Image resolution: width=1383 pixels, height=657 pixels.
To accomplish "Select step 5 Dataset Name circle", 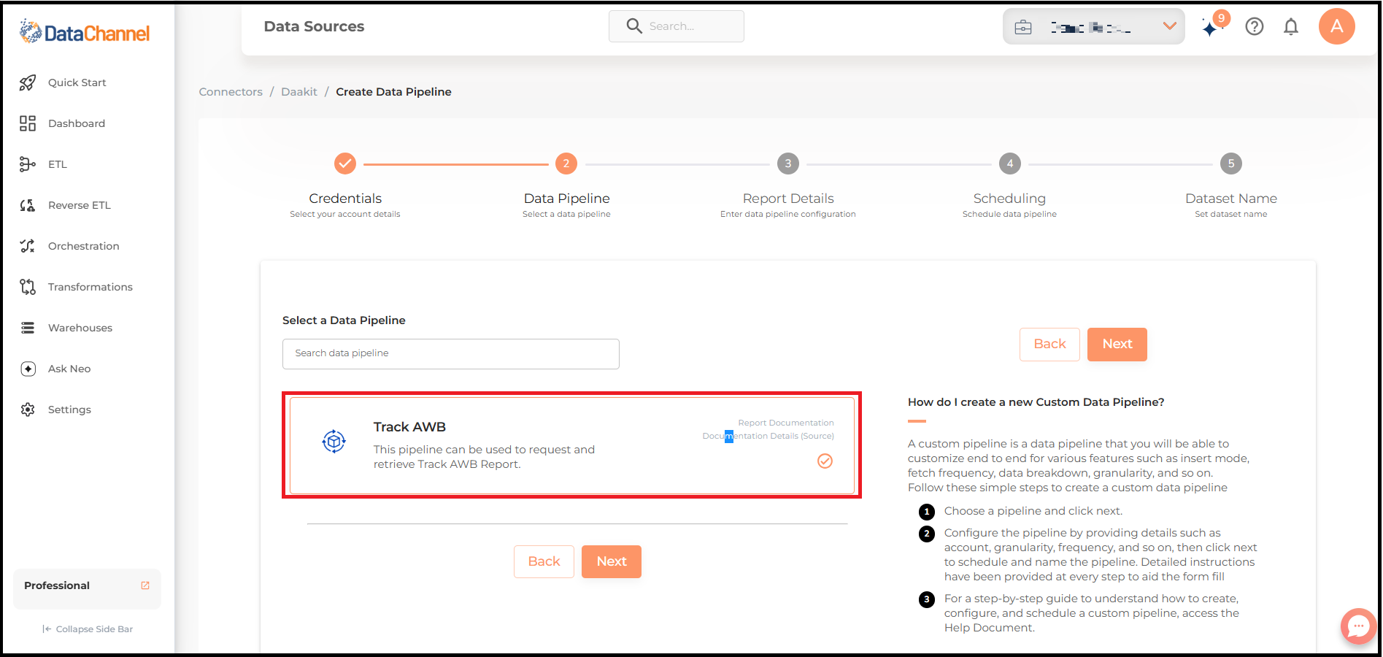I will tap(1231, 164).
